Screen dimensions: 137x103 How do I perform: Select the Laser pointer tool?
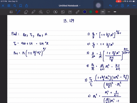[78, 12]
